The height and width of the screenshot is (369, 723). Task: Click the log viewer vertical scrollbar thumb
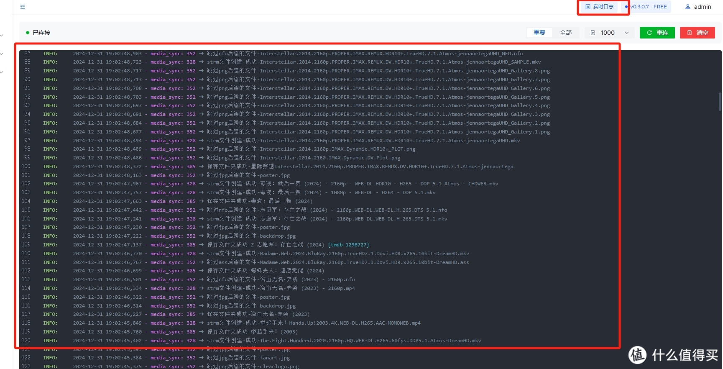pos(720,101)
